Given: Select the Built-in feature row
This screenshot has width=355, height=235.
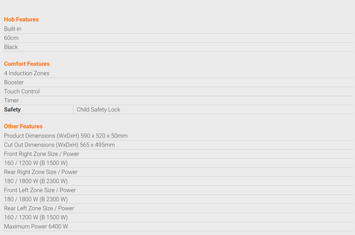Looking at the screenshot, I should (x=13, y=29).
